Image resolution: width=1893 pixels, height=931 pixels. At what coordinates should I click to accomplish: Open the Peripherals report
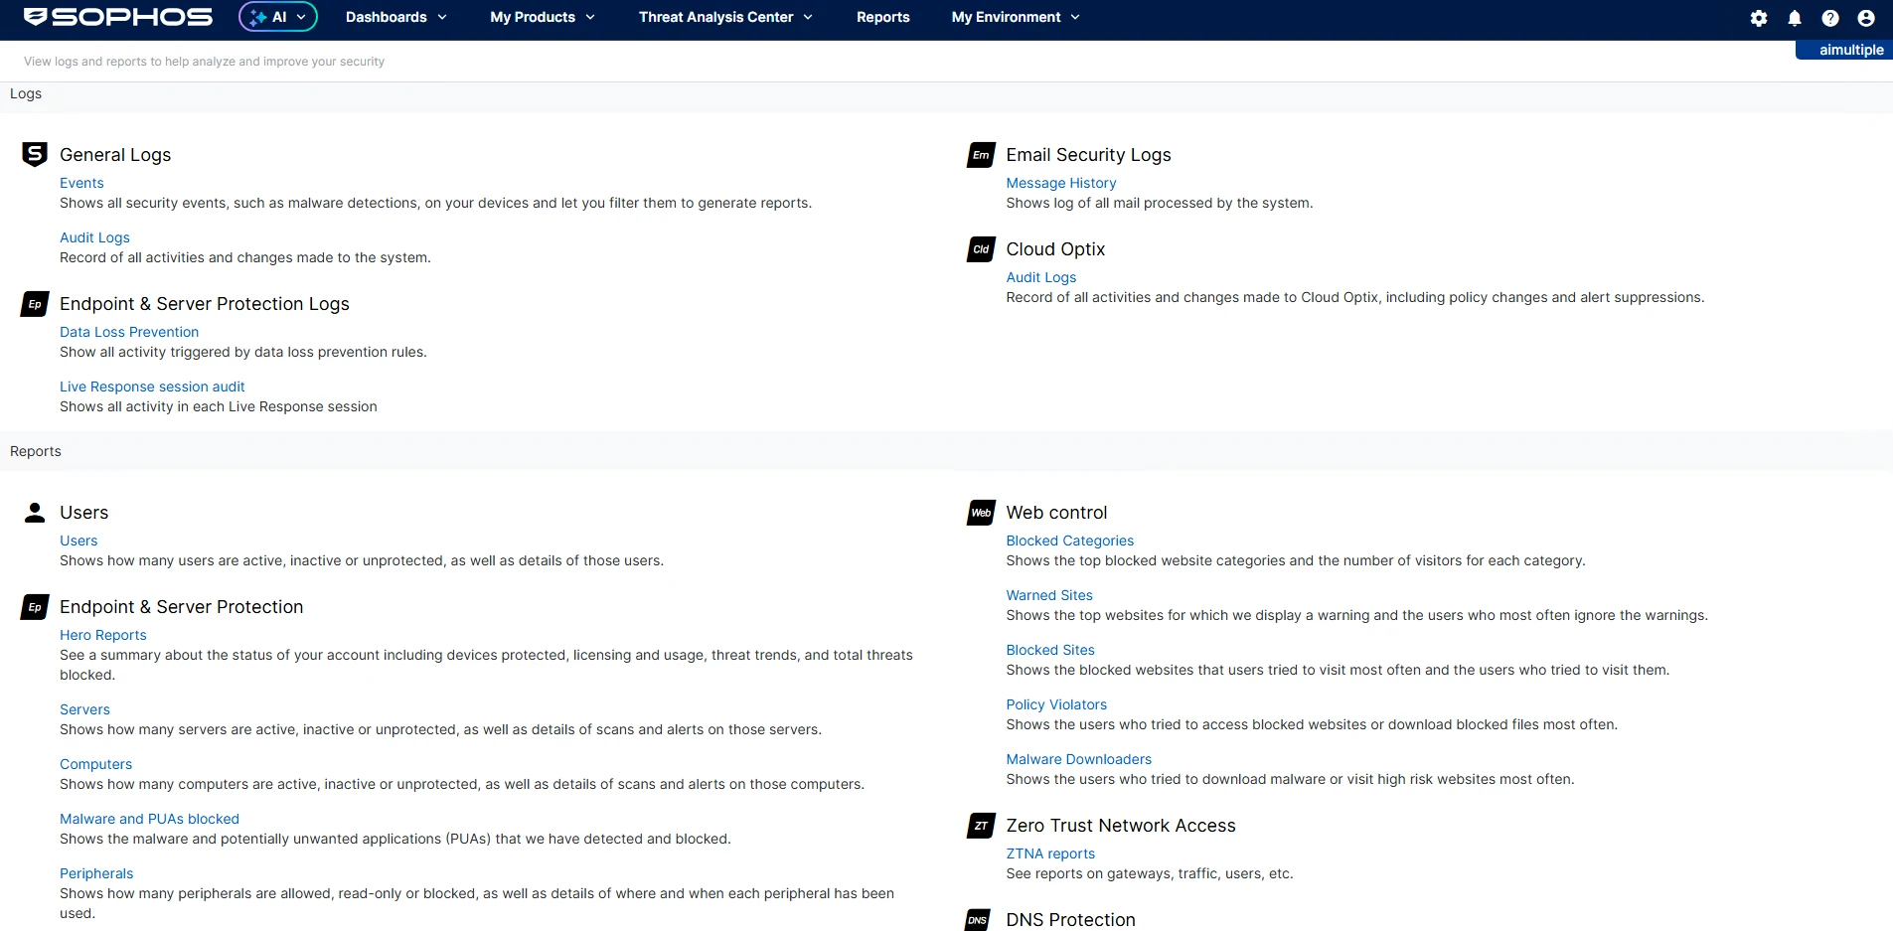96,873
